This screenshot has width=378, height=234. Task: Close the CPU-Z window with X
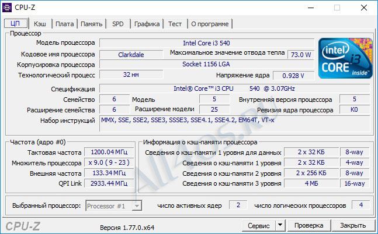[364, 8]
